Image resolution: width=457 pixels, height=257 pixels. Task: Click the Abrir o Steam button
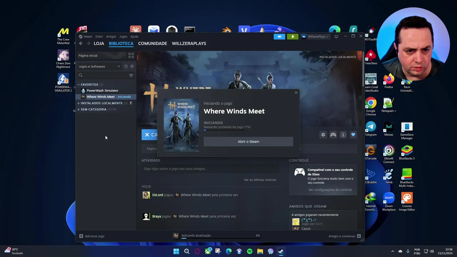(248, 142)
